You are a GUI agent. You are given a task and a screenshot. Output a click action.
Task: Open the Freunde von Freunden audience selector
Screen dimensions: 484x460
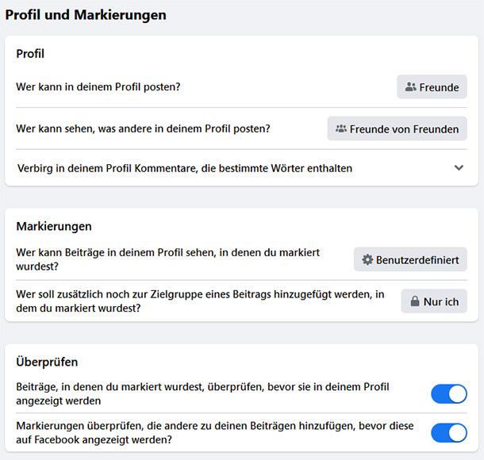(398, 128)
